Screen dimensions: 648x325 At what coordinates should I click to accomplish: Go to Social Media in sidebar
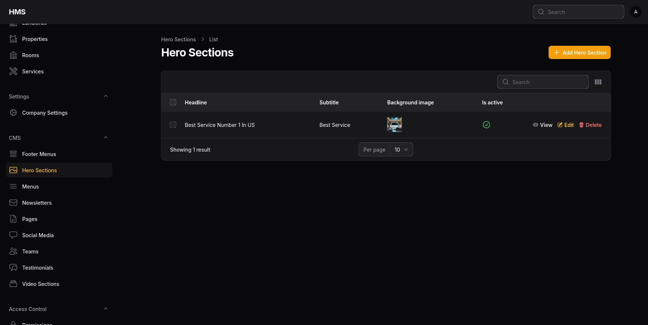click(38, 235)
